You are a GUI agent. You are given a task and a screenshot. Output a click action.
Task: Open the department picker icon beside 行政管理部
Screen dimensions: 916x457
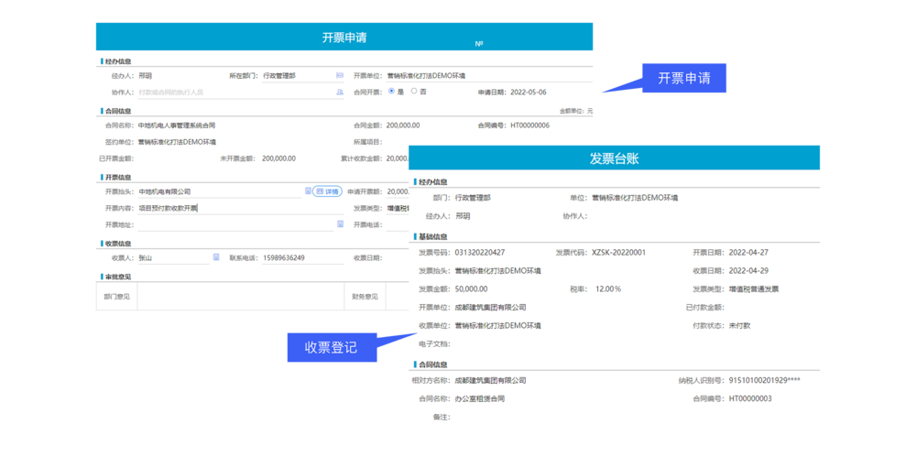pyautogui.click(x=340, y=75)
